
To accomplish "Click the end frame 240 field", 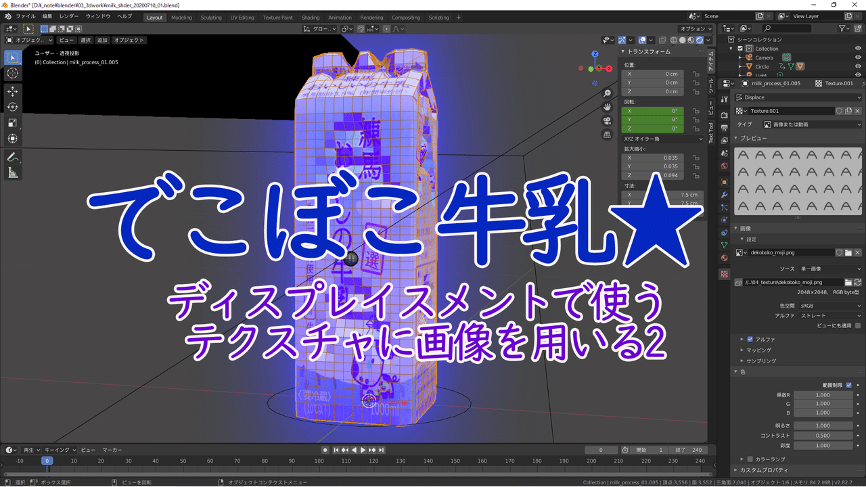I will coord(689,450).
